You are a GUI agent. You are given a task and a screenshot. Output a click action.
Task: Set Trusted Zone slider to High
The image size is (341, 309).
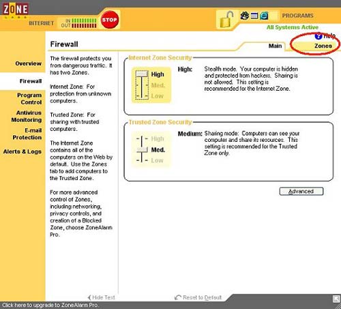pos(158,138)
